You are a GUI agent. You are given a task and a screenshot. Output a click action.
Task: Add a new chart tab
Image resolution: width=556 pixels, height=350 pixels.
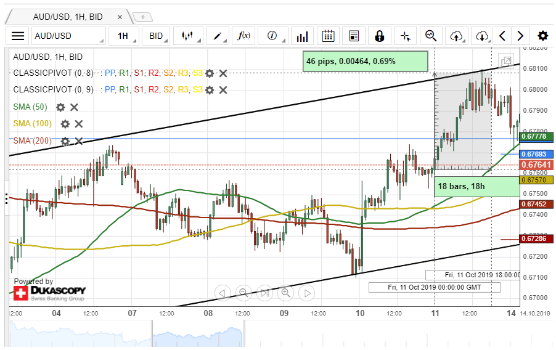(142, 17)
